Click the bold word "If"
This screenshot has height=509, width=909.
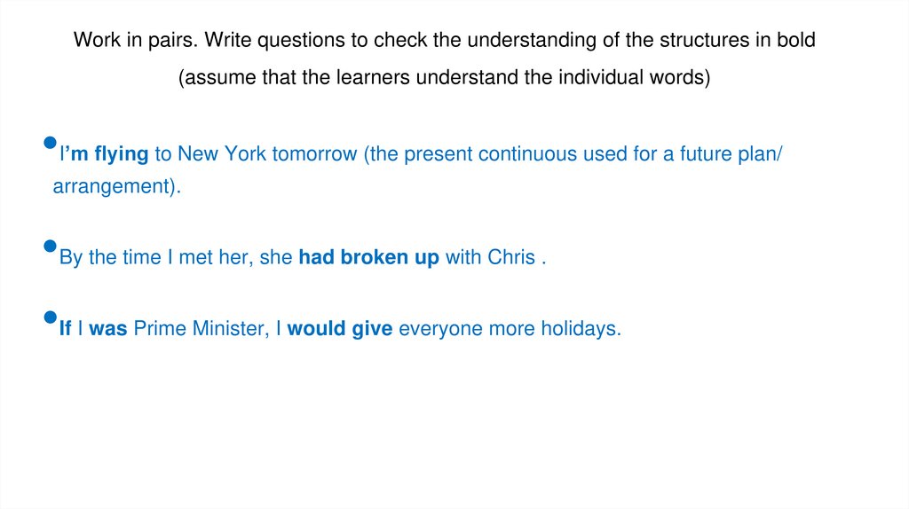tap(65, 329)
